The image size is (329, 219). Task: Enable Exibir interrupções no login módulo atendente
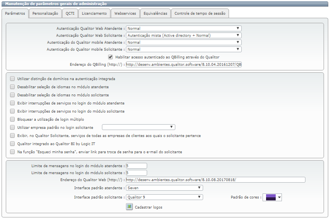(12, 103)
